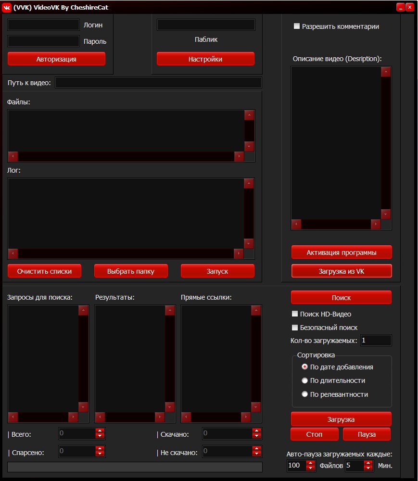Image resolution: width=418 pixels, height=481 pixels.
Task: Click the Паблик input field
Action: (x=206, y=25)
